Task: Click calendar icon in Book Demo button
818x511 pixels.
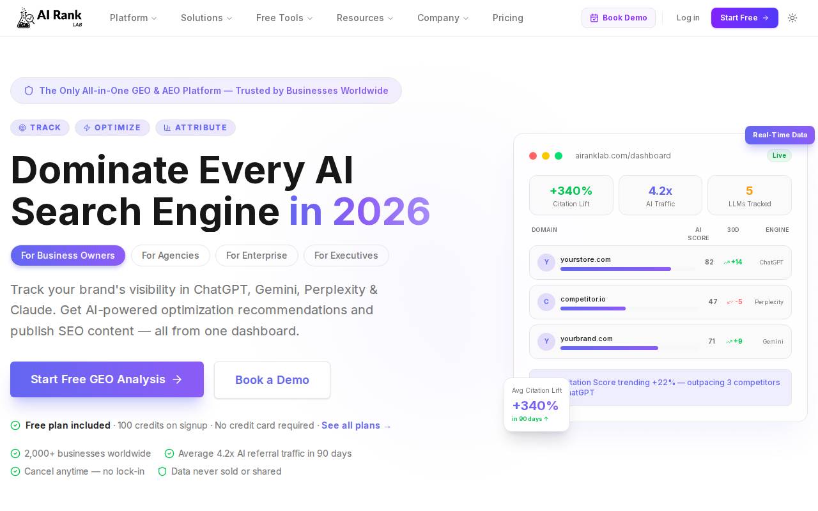Action: tap(594, 18)
